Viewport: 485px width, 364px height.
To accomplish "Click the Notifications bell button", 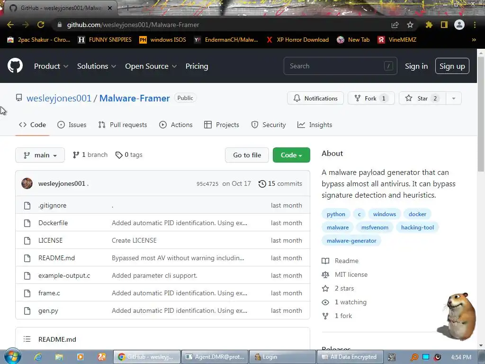I will [315, 98].
